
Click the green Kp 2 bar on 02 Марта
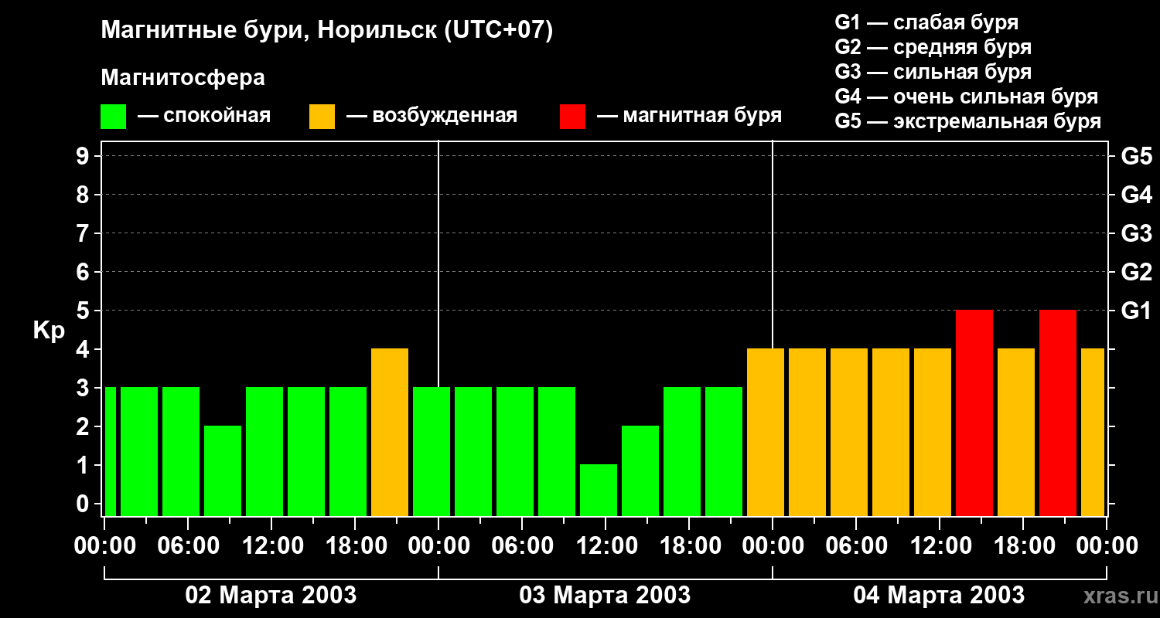pyautogui.click(x=223, y=470)
